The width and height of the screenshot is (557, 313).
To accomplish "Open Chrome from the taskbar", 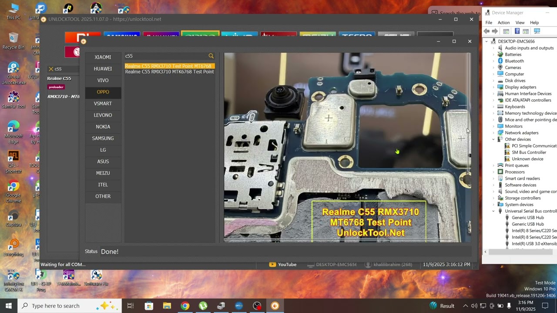I will point(185,306).
